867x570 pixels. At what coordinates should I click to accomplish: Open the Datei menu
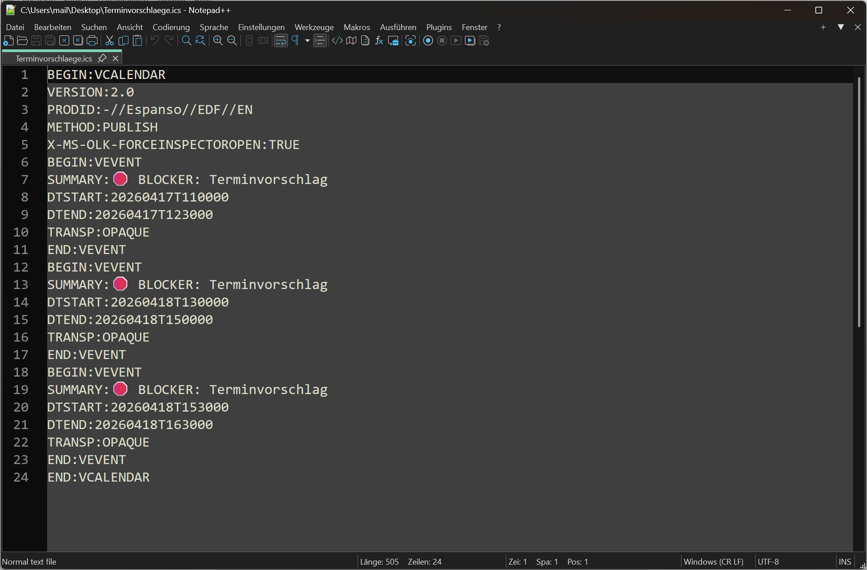coord(15,27)
